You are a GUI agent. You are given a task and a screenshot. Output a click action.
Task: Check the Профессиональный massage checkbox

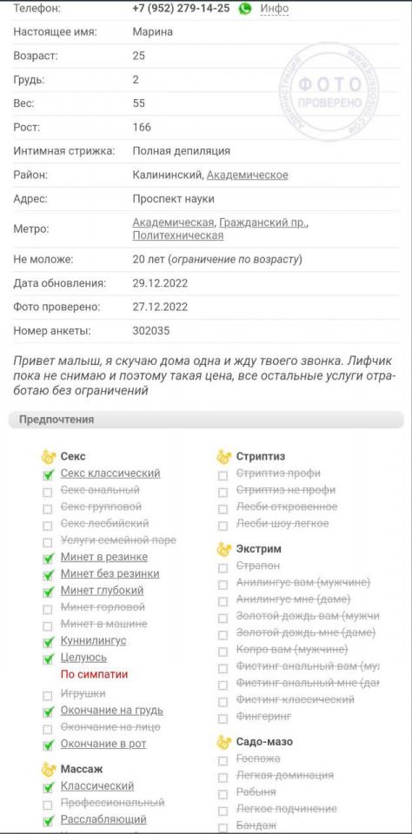pyautogui.click(x=48, y=804)
